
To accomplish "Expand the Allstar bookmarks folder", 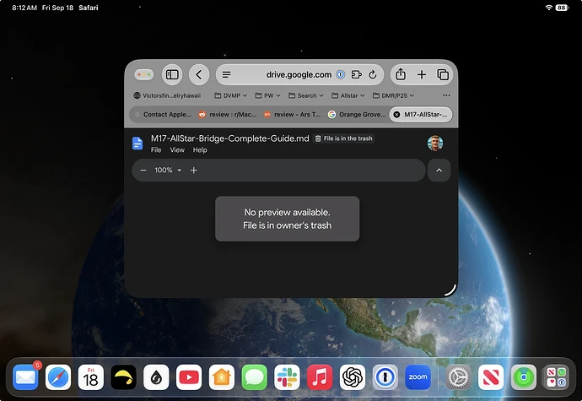I will (348, 95).
